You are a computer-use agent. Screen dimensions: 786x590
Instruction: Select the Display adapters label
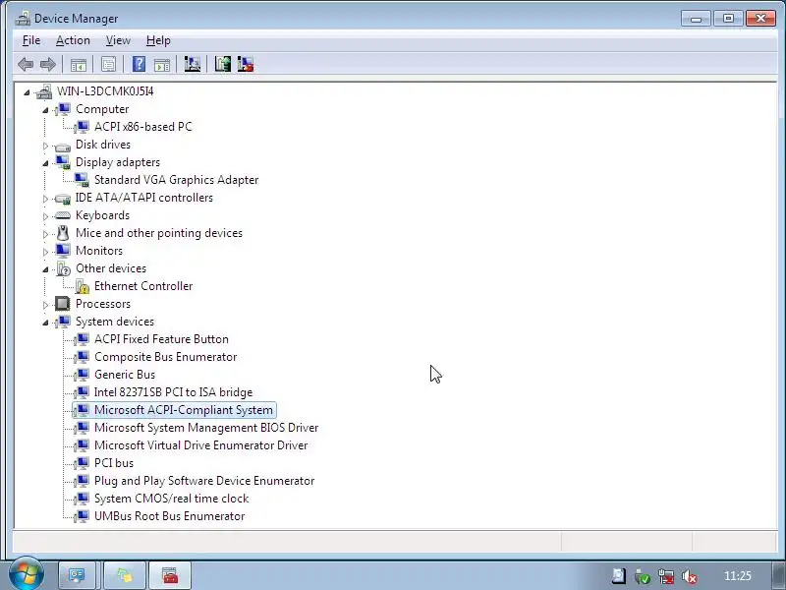(118, 162)
